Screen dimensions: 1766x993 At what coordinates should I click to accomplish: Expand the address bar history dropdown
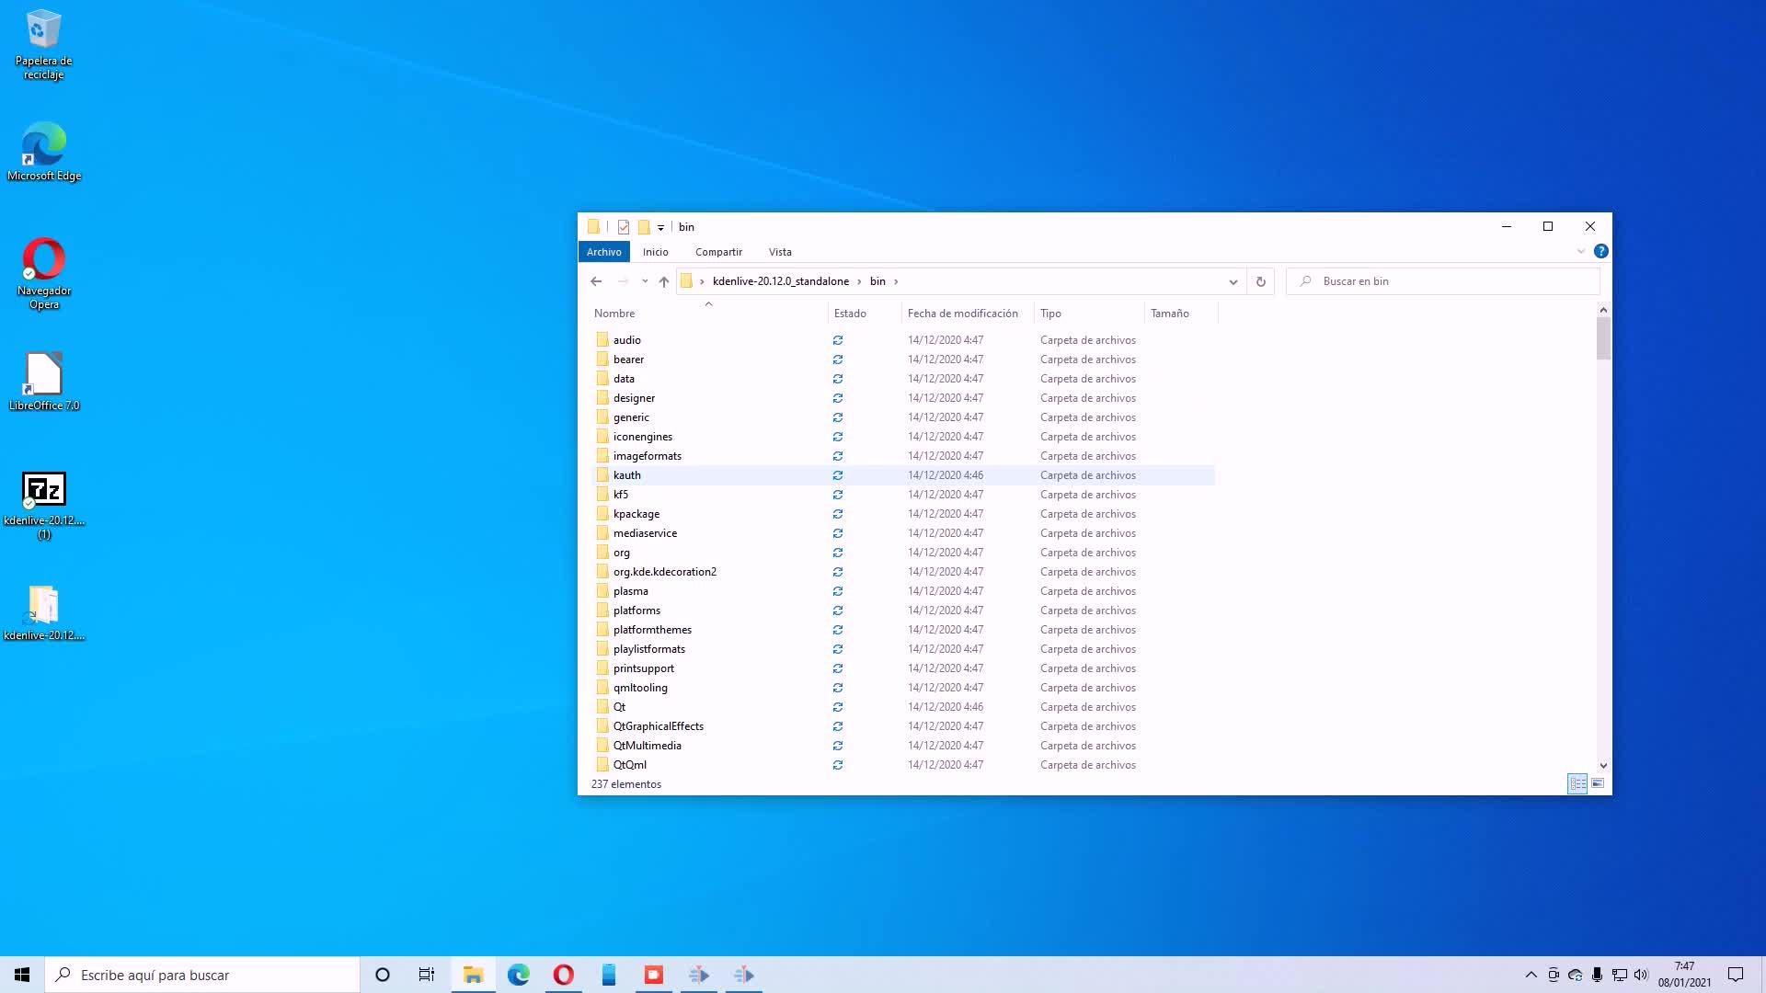click(1233, 281)
